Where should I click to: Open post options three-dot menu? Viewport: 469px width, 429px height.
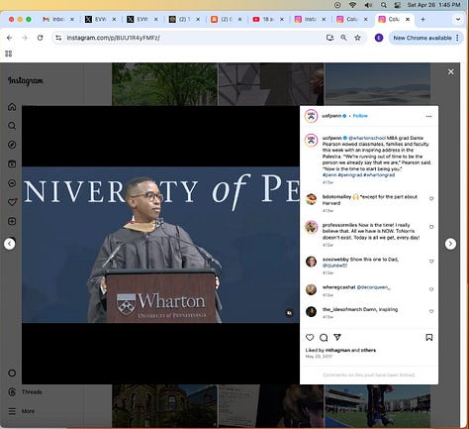point(428,116)
